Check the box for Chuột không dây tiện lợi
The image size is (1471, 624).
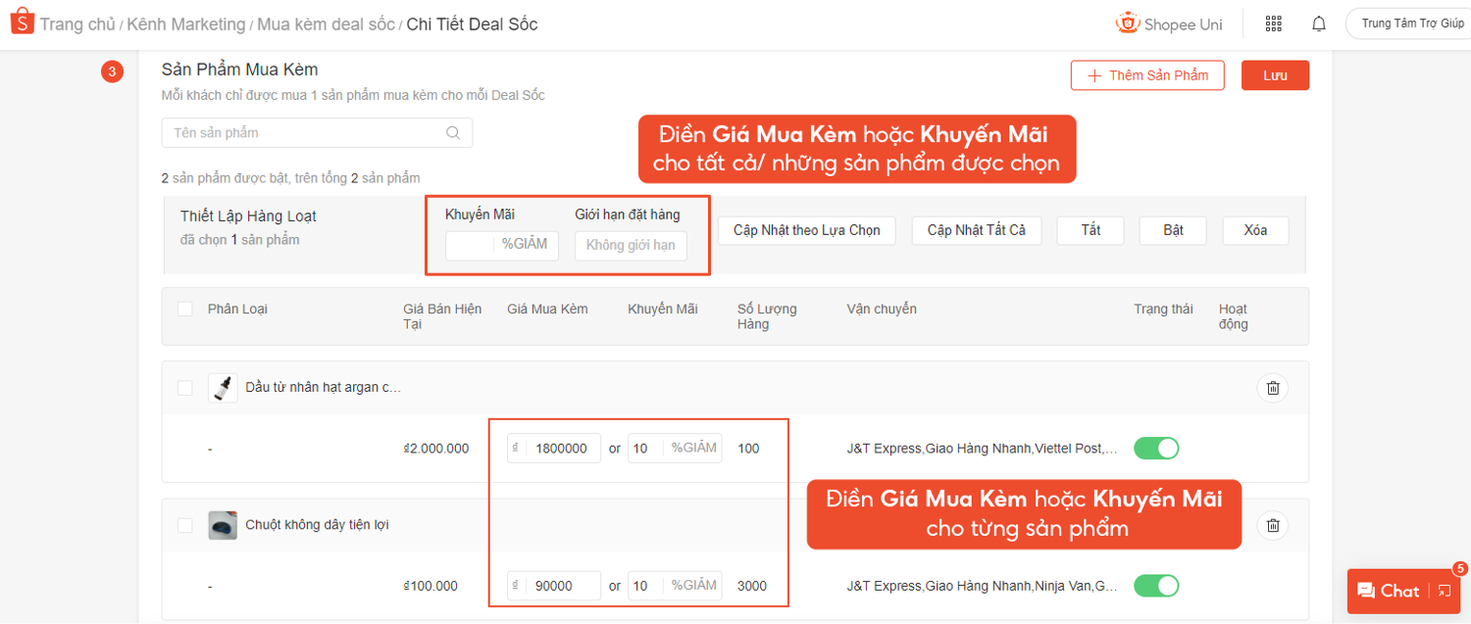[x=185, y=525]
